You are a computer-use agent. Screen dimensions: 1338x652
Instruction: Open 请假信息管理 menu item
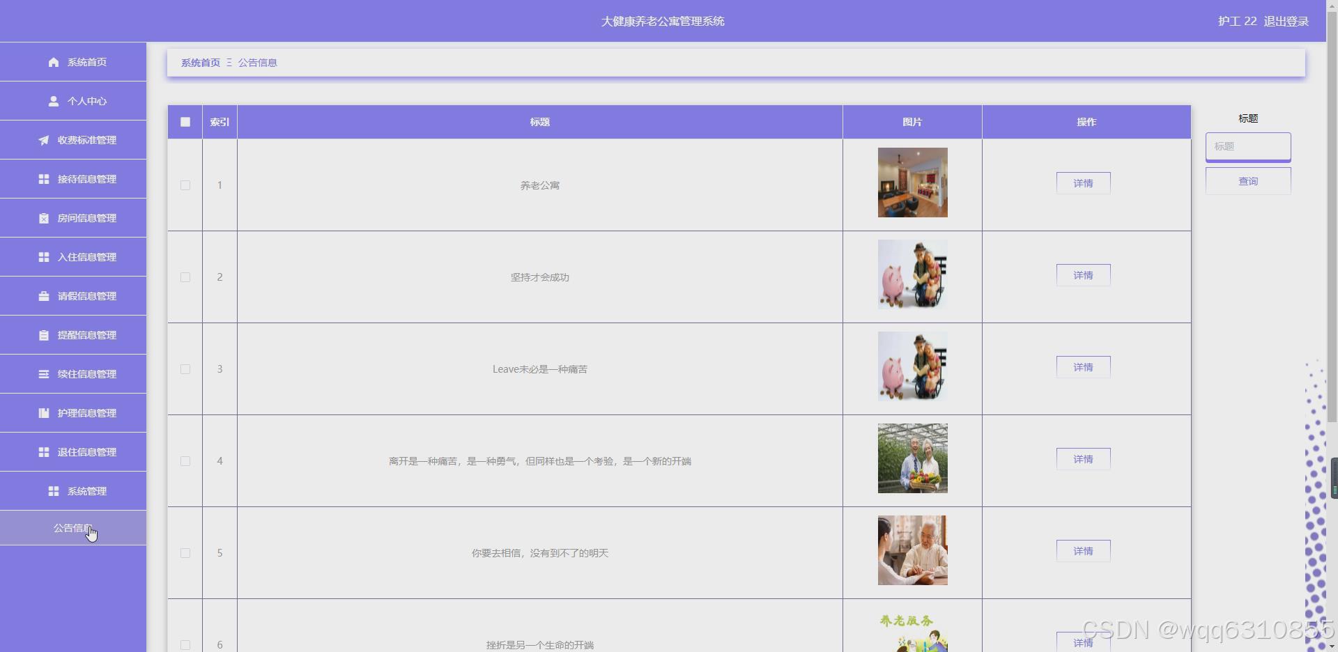coord(73,296)
